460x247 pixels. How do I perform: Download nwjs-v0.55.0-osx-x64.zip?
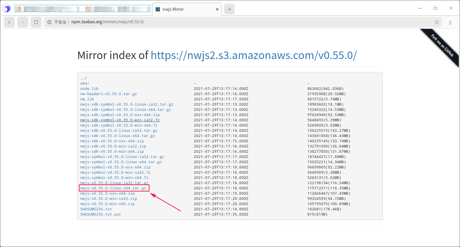coord(107,193)
